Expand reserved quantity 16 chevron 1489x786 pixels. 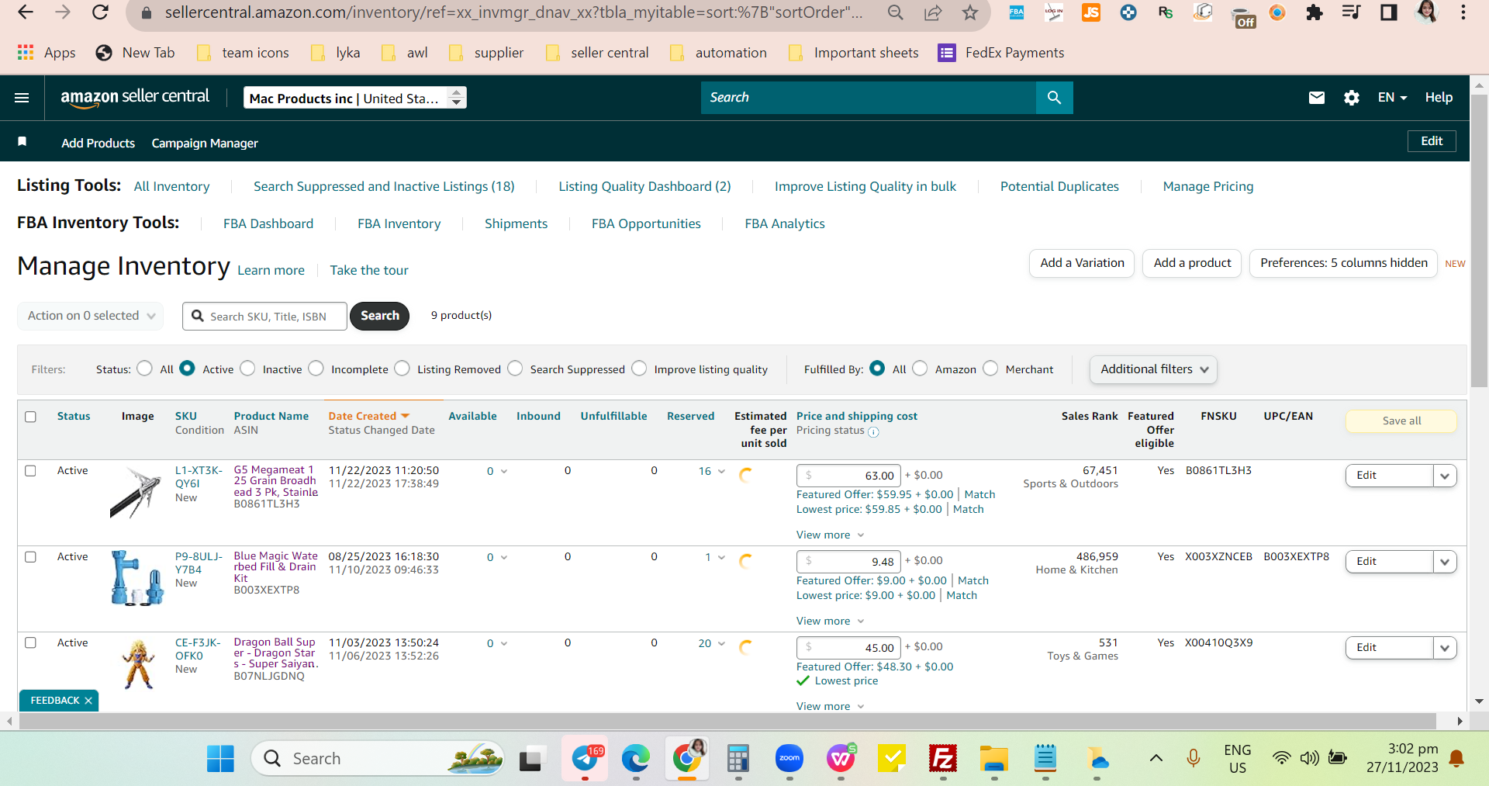[722, 471]
